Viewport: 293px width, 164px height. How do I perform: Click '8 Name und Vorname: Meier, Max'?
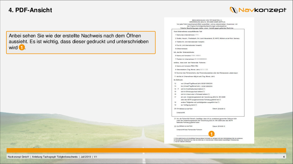pyautogui.click(x=186, y=66)
